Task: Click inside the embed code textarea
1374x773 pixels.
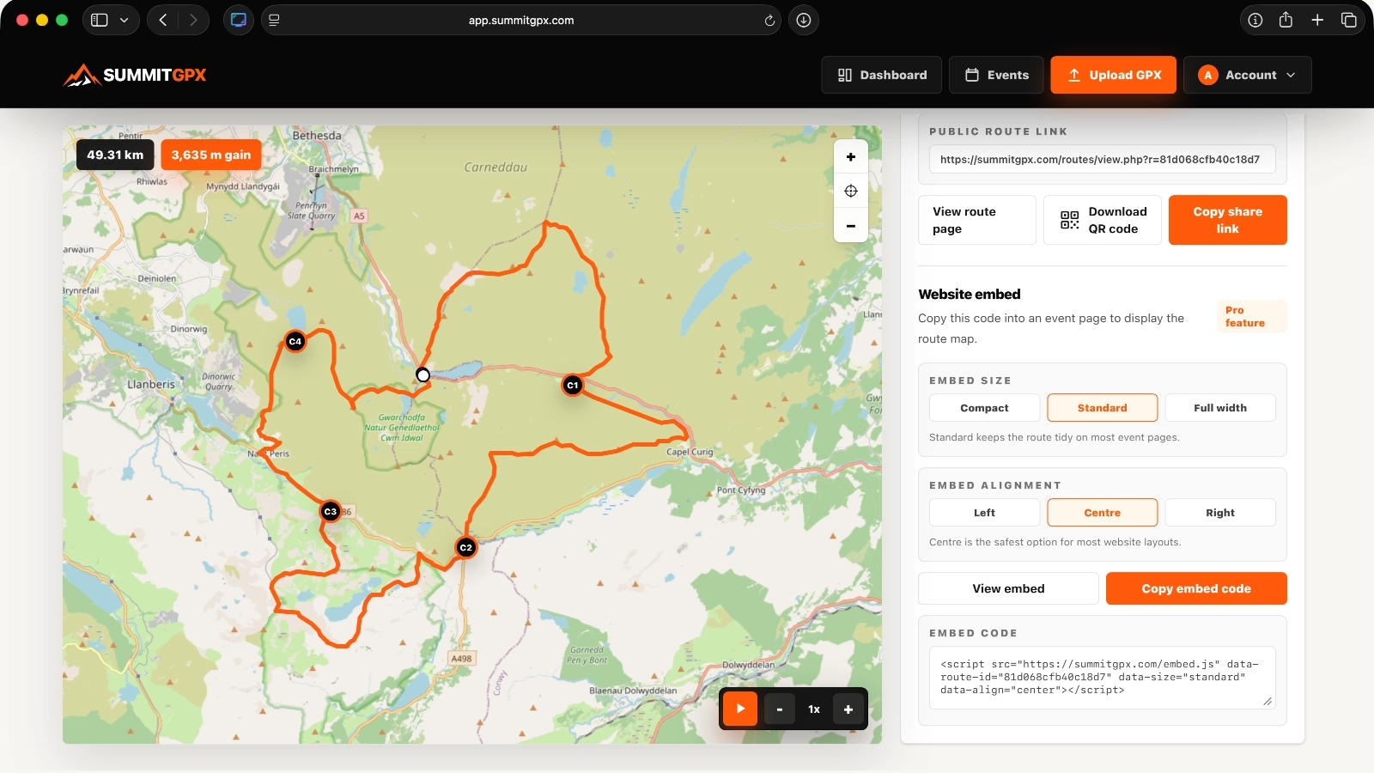Action: (x=1102, y=678)
